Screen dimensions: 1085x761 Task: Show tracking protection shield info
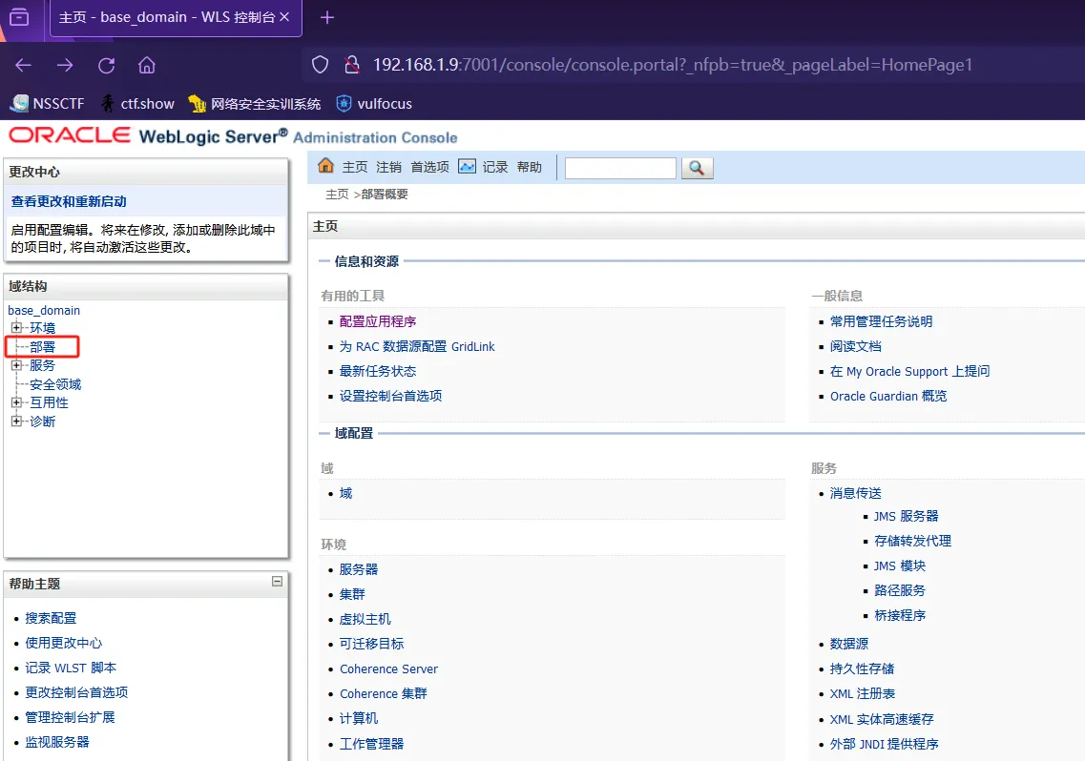point(320,65)
